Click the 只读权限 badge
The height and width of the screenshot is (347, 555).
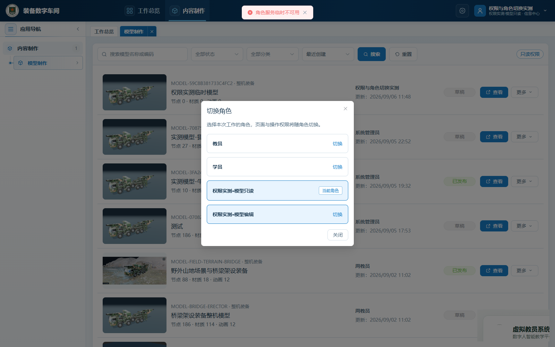tap(530, 54)
